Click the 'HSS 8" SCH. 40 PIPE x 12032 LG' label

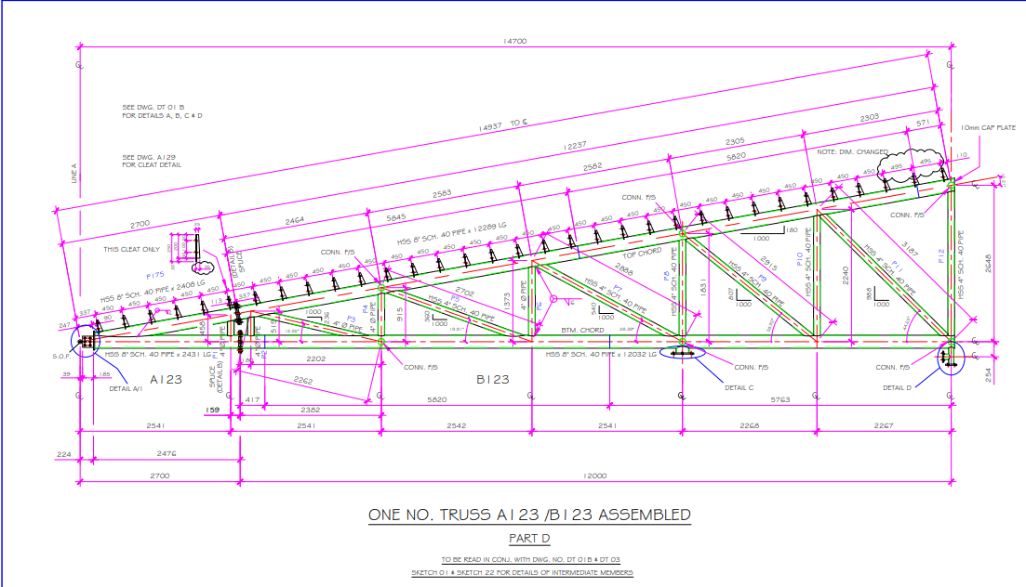pos(601,354)
